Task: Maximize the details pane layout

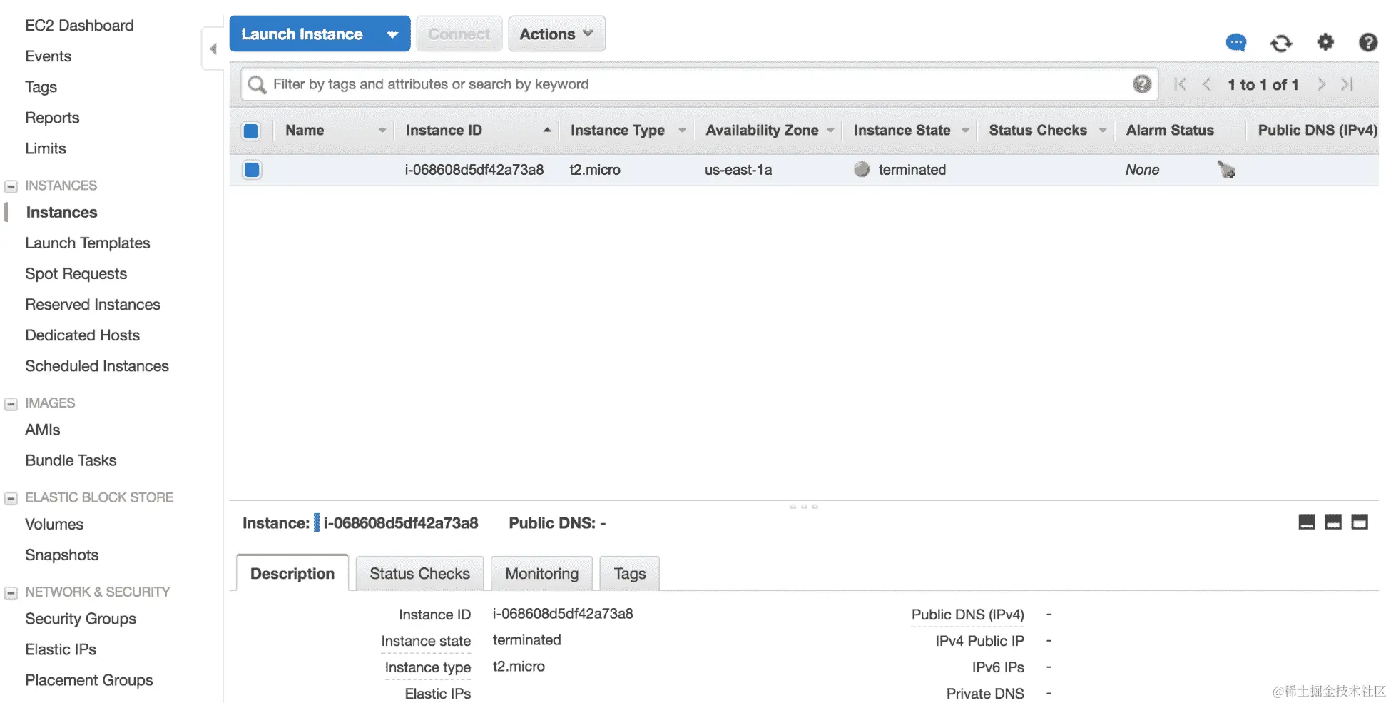Action: [1360, 522]
